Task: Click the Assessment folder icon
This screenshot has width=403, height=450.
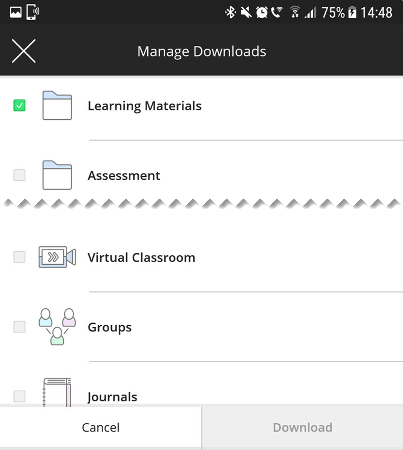Action: tap(57, 175)
